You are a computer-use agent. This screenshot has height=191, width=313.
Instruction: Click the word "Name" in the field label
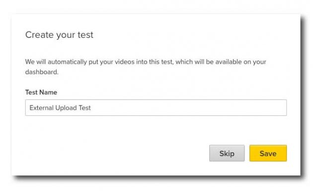tap(48, 93)
